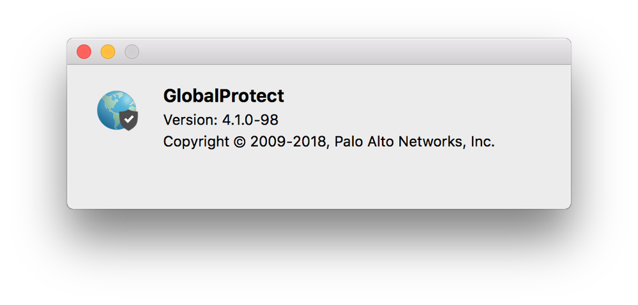Close the GlobalProtect about window

point(84,52)
